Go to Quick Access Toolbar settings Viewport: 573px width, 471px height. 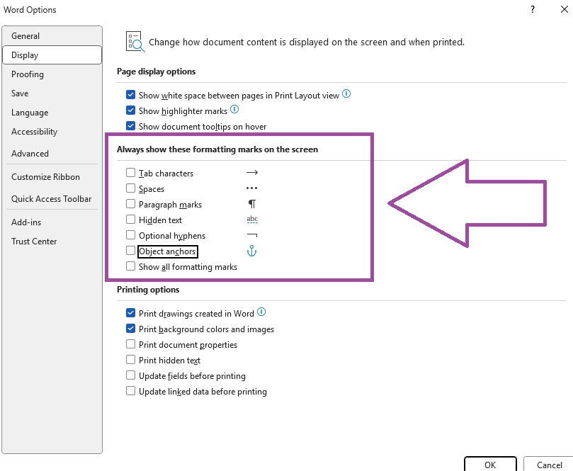click(x=52, y=199)
